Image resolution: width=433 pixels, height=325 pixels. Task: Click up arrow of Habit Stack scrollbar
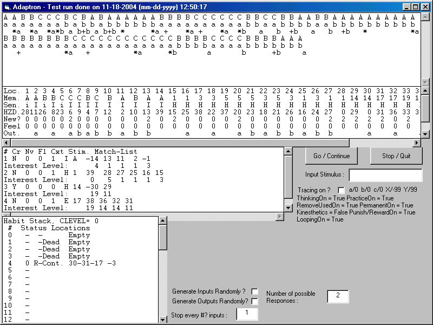tap(163, 220)
